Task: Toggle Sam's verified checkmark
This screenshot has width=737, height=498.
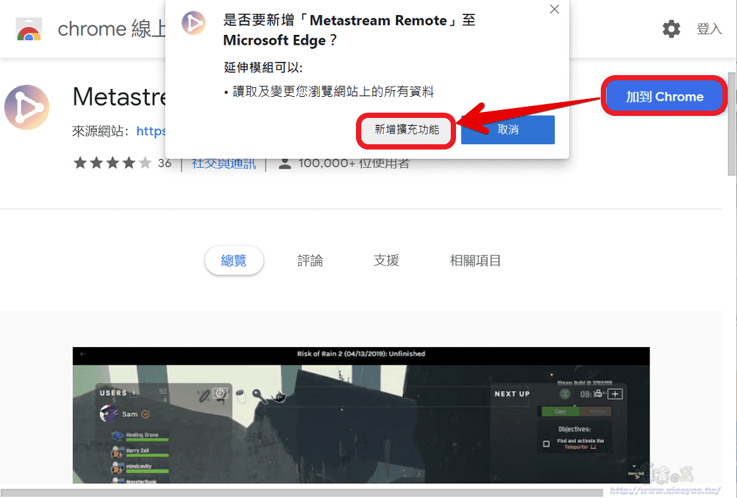Action: point(145,414)
